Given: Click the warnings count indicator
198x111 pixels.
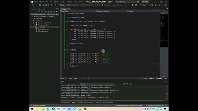Looking at the screenshot, I should click(x=75, y=78).
